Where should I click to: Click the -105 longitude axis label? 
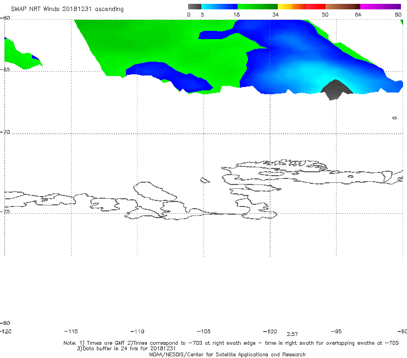[204, 332]
